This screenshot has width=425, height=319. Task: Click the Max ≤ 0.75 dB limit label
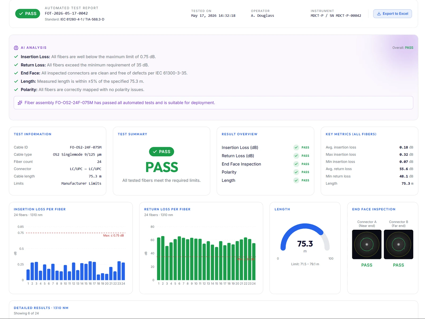pos(113,236)
